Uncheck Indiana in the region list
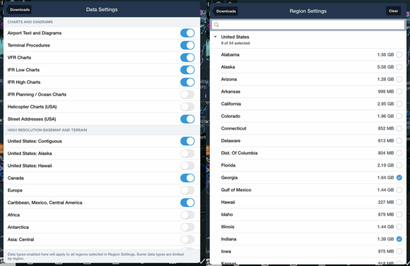This screenshot has width=410, height=266. tap(399, 239)
